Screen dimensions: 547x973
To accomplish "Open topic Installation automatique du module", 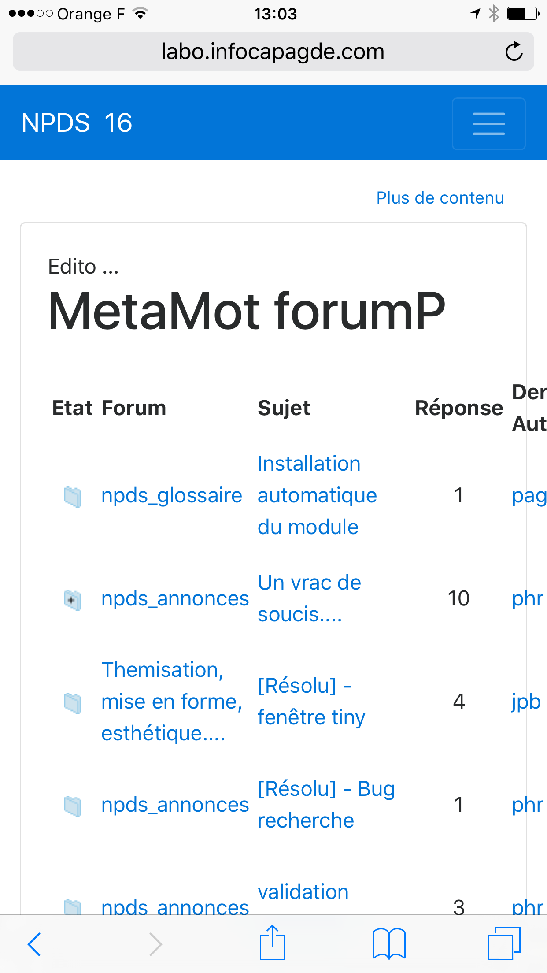I will pyautogui.click(x=317, y=495).
